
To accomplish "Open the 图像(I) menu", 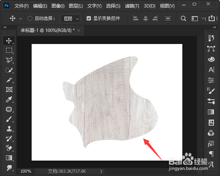I will pyautogui.click(x=58, y=6).
